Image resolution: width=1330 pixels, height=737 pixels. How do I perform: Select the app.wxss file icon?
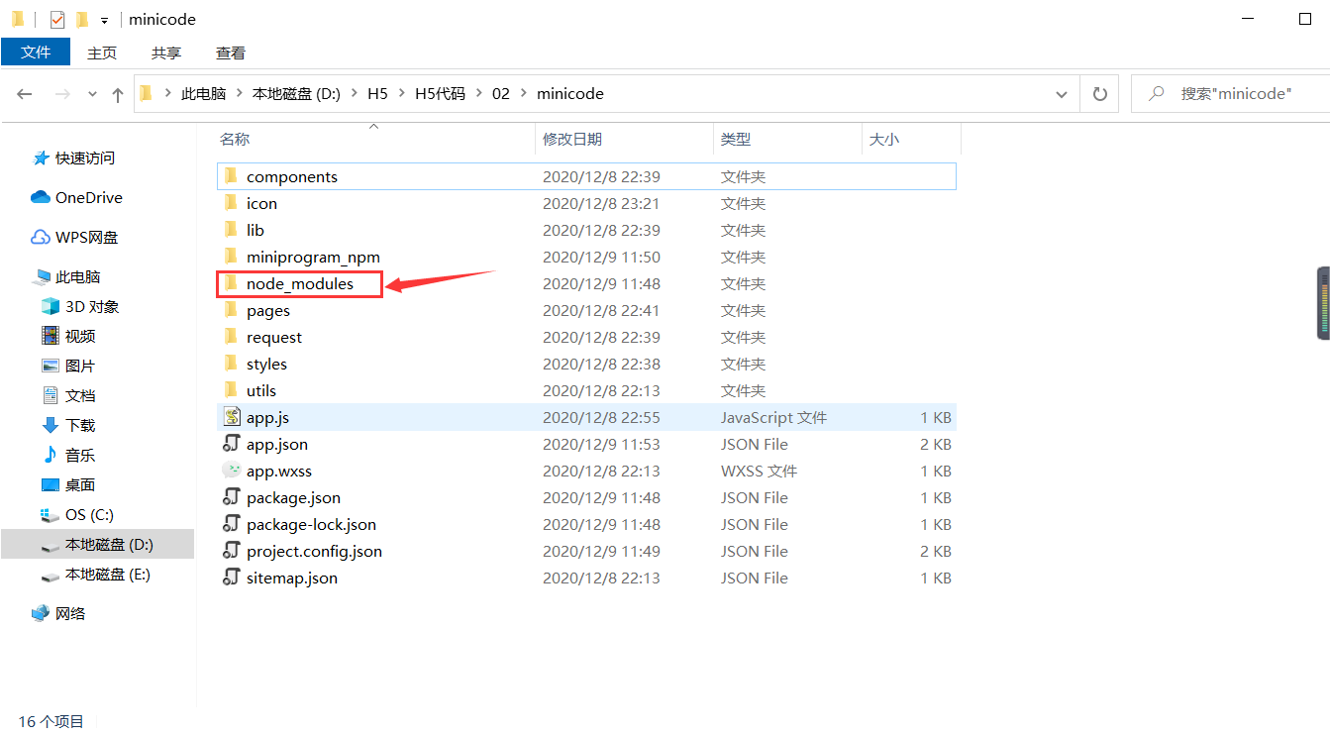[232, 471]
